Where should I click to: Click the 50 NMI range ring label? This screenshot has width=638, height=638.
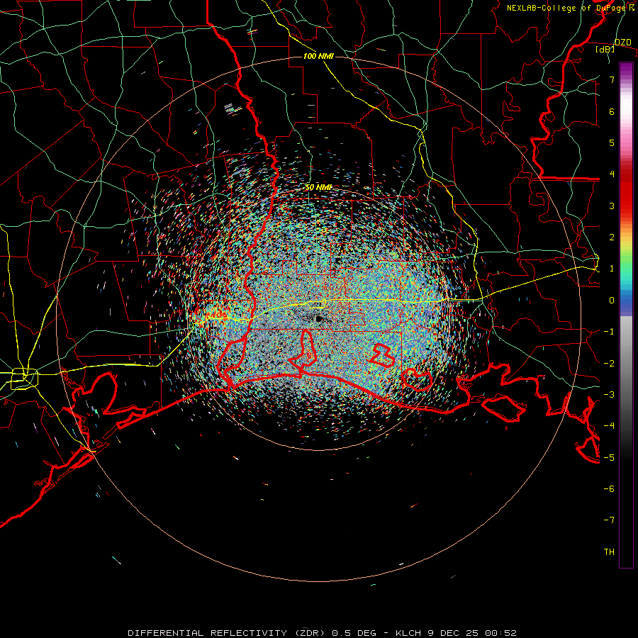[x=318, y=188]
